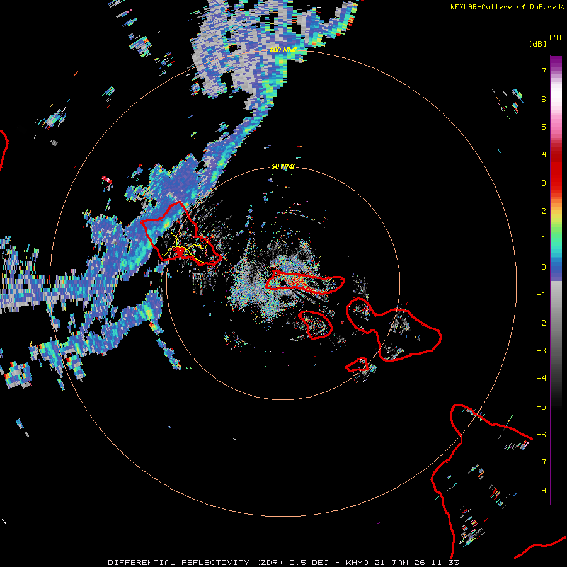
Task: Click the 21 JAN 26 date stamp
Action: click(x=399, y=563)
